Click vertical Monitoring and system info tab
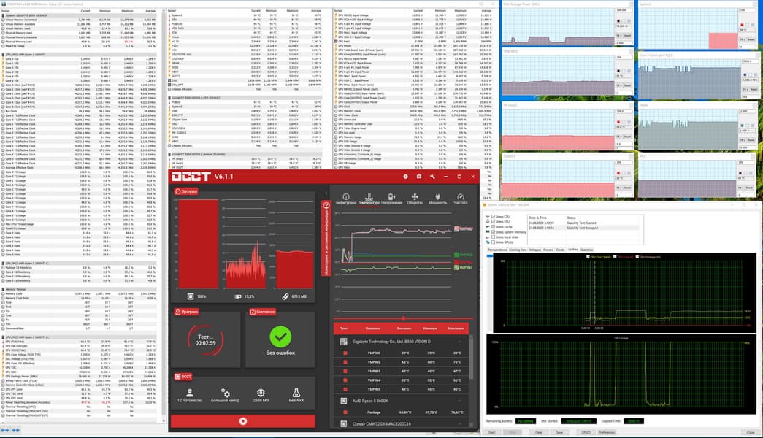Viewport: 763px width, 438px height. click(x=326, y=239)
